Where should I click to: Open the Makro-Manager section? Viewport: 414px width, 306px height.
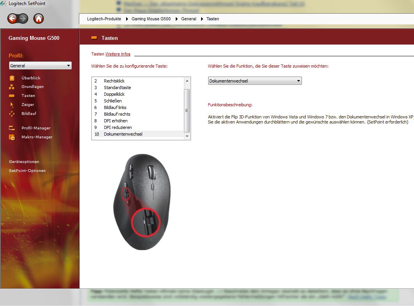pos(37,137)
